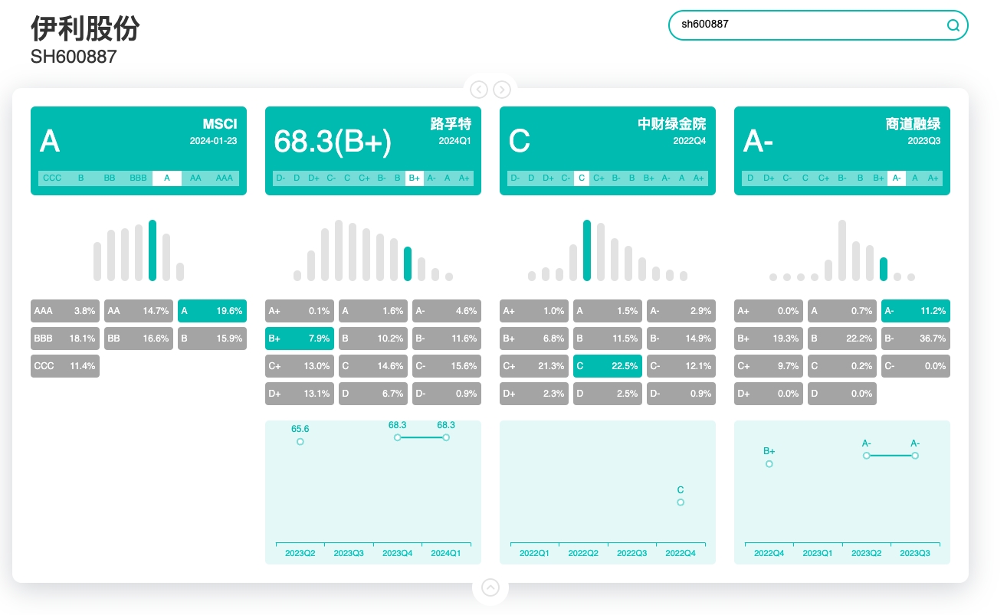Image resolution: width=1007 pixels, height=615 pixels.
Task: Click the 2023Q4 68.3 point in trend chart
Action: [397, 437]
